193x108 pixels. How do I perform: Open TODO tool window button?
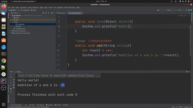click(32, 105)
